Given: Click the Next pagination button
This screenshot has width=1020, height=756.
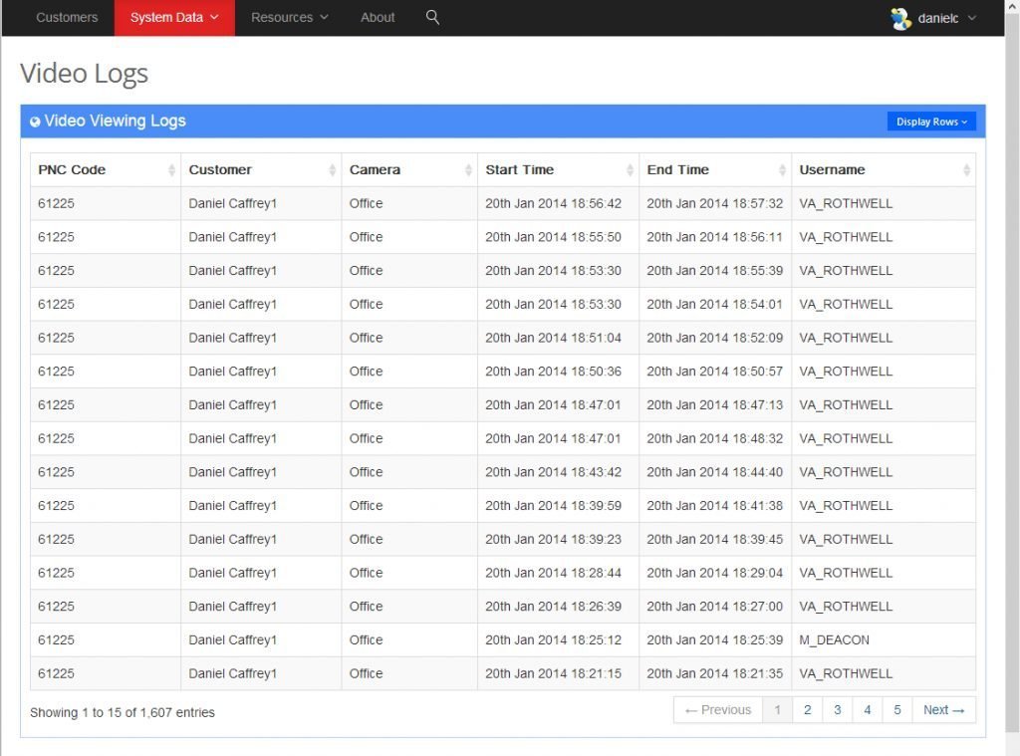Looking at the screenshot, I should pos(943,709).
